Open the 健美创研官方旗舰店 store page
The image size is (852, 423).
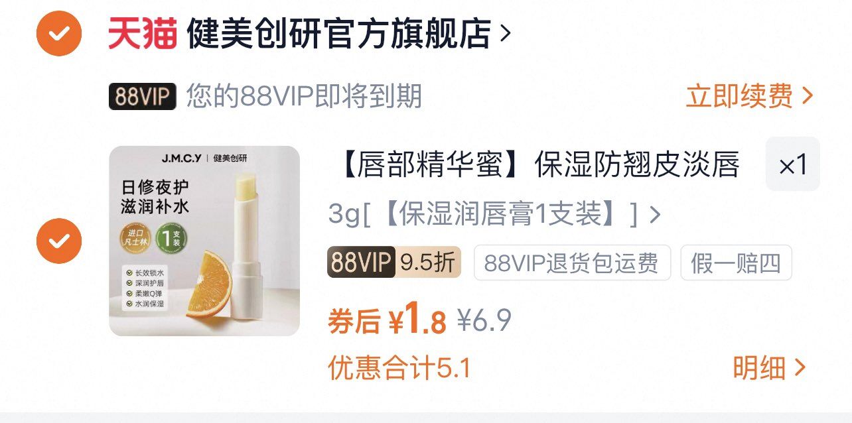tap(338, 33)
